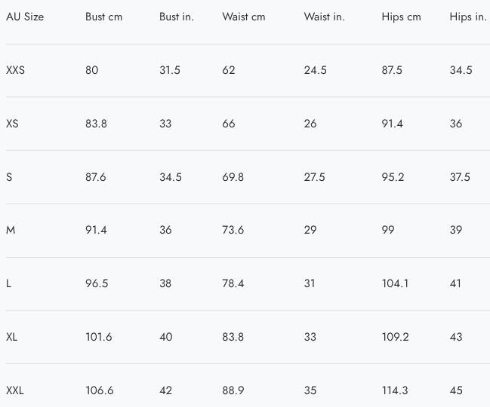Select the 24.5 waist inches value for XXS
Viewport: 490px width, 407px height.
tap(316, 70)
